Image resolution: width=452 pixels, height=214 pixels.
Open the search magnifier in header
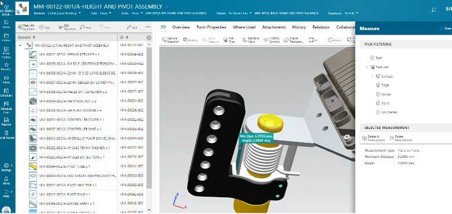click(433, 10)
